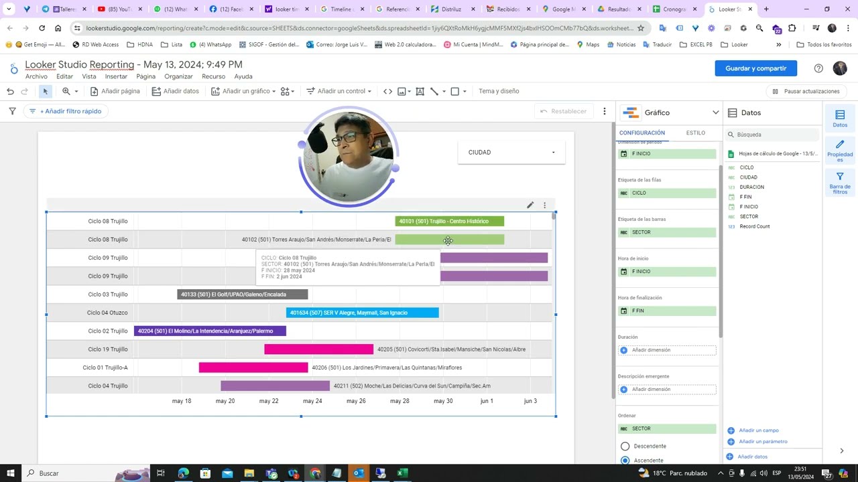
Task: Select the rectangle shape tool
Action: tap(454, 91)
